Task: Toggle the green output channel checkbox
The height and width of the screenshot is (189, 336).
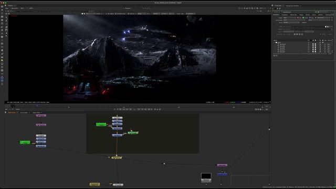Action: (x=303, y=18)
